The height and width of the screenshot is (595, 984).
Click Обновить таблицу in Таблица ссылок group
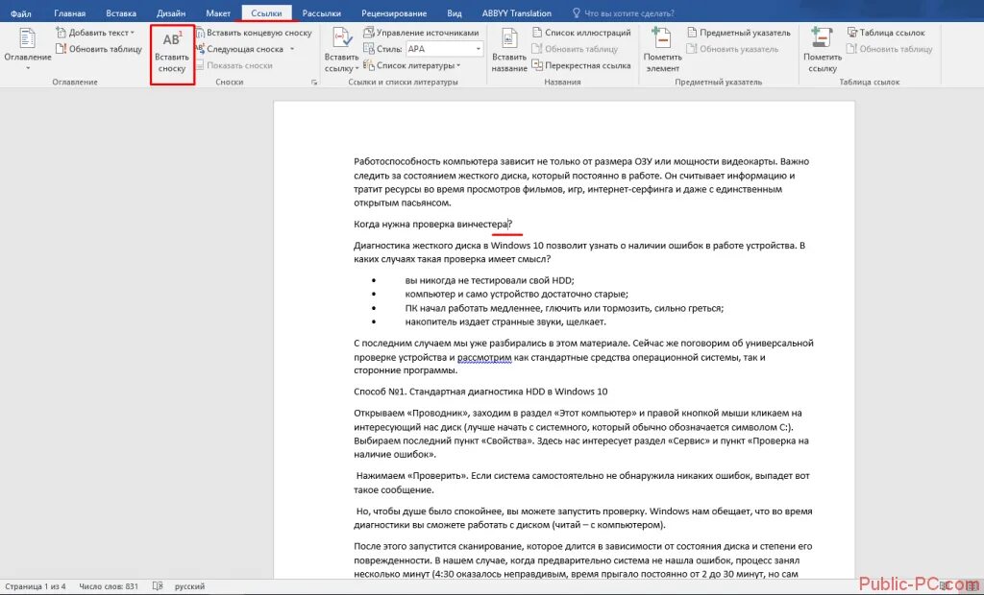[889, 49]
